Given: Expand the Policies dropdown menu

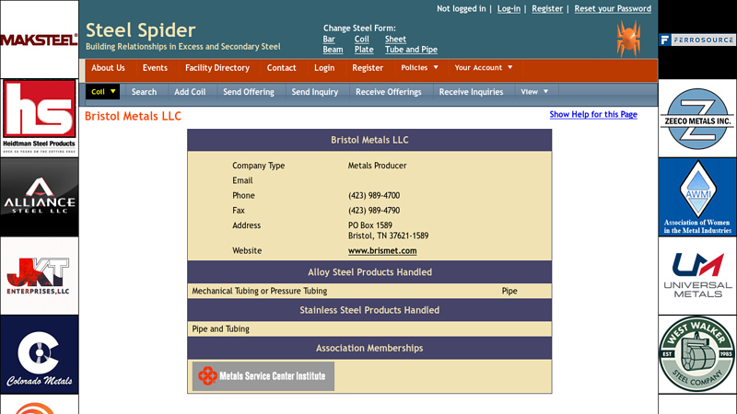Looking at the screenshot, I should 419,67.
